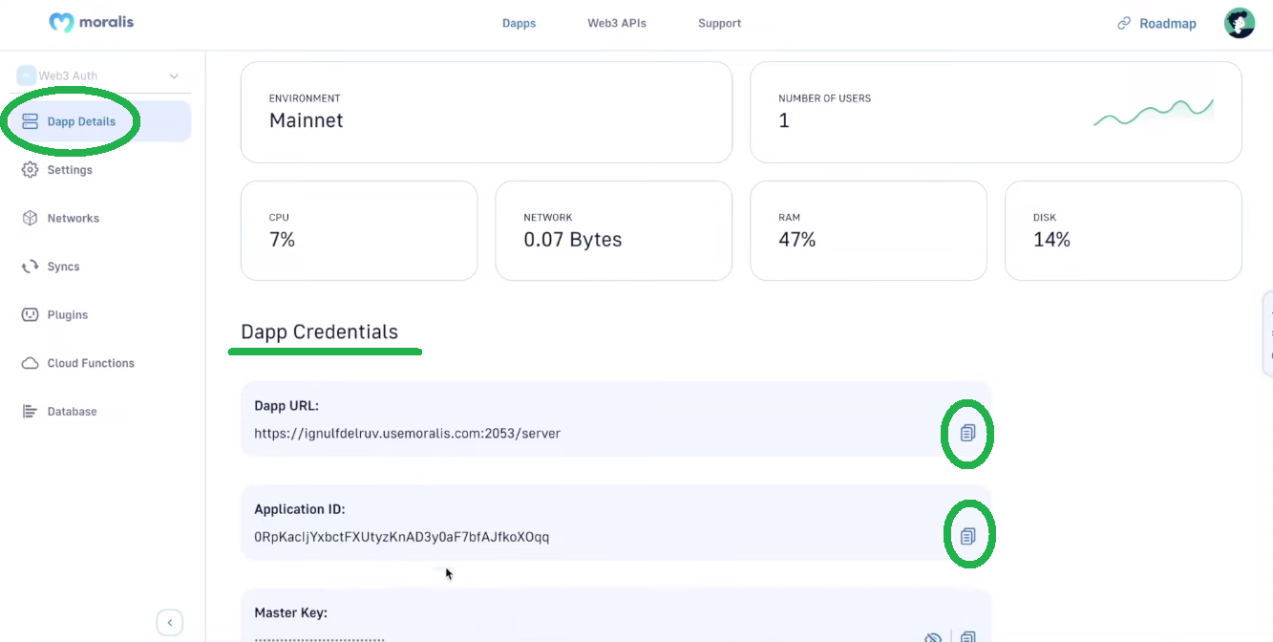
Task: Open the user profile avatar
Action: pos(1239,23)
